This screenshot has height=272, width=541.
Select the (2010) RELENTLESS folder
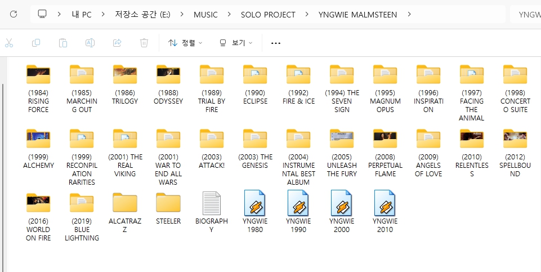(472, 153)
